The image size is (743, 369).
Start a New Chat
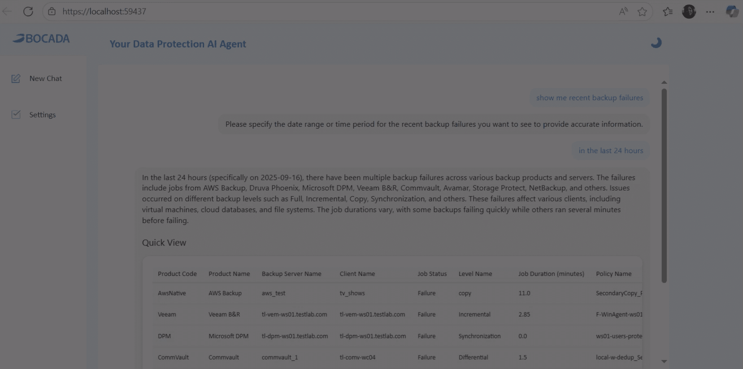(45, 78)
